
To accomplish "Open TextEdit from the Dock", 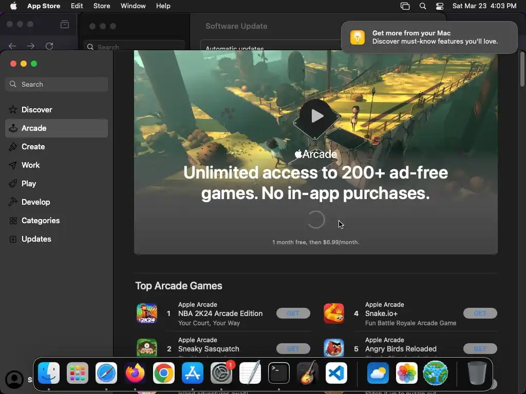I will click(x=250, y=373).
